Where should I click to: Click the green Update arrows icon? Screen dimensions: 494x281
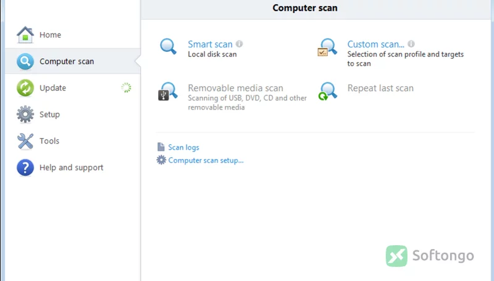(x=25, y=88)
